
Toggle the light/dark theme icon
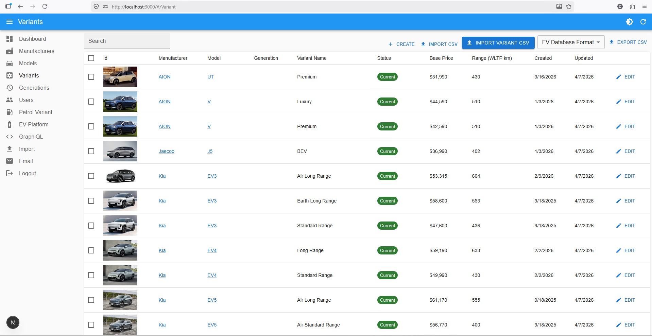(x=630, y=22)
